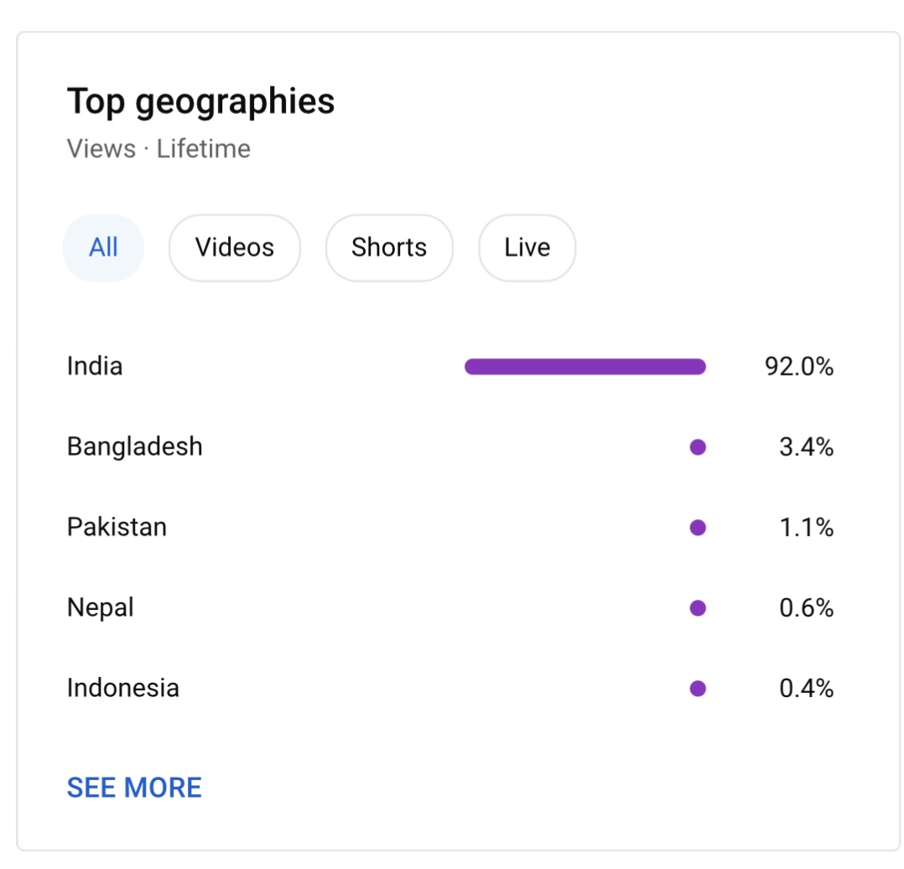Viewport: 904px width, 869px height.
Task: Select the All filter chip
Action: point(103,248)
